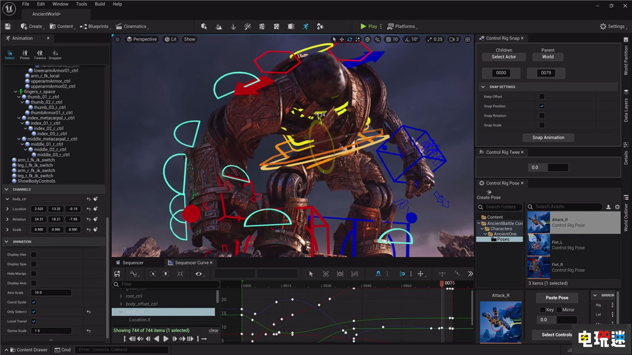Select the Poses tool in Animation panel
Image resolution: width=632 pixels, height=355 pixels.
point(25,54)
